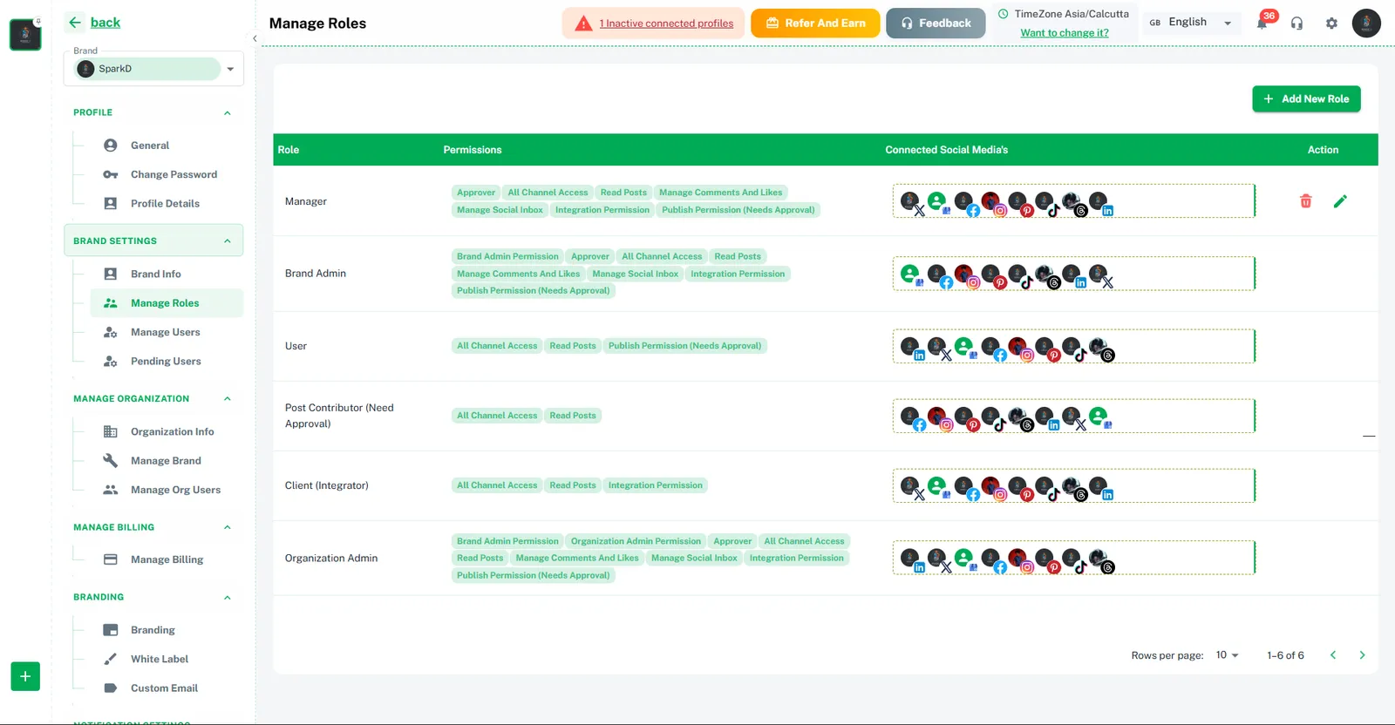The width and height of the screenshot is (1395, 725).
Task: Click the Post Contributor (Need Approval) role name
Action: pyautogui.click(x=339, y=416)
